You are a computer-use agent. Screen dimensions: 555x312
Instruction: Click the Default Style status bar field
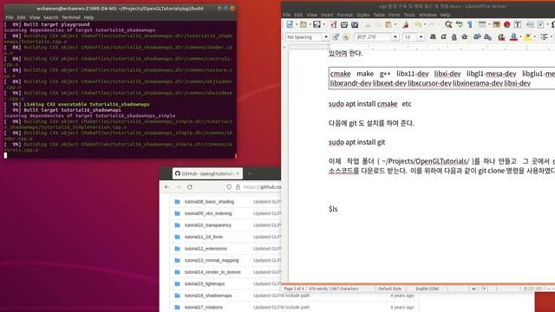[389, 289]
